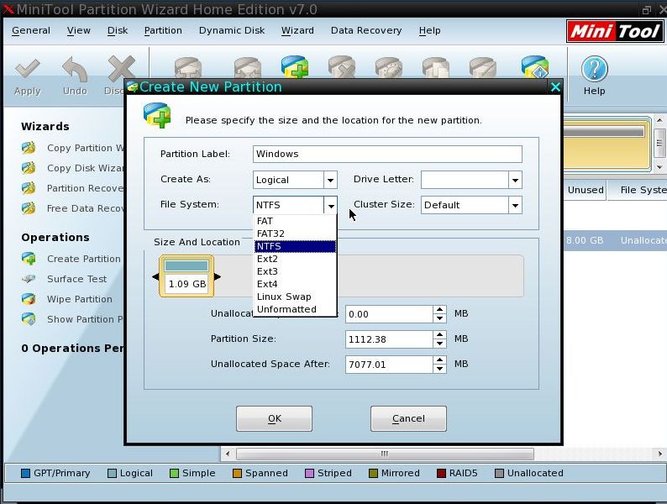Pick Unformatted file system option
This screenshot has height=504, width=667.
(295, 309)
